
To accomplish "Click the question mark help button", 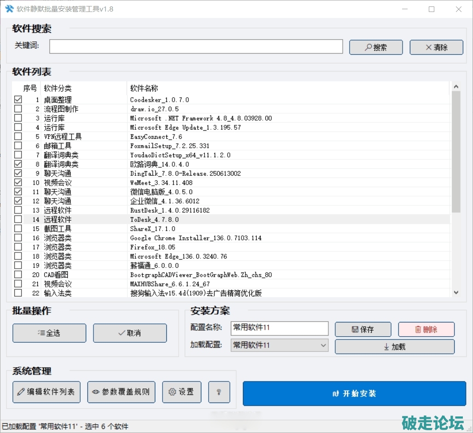I will (x=219, y=392).
